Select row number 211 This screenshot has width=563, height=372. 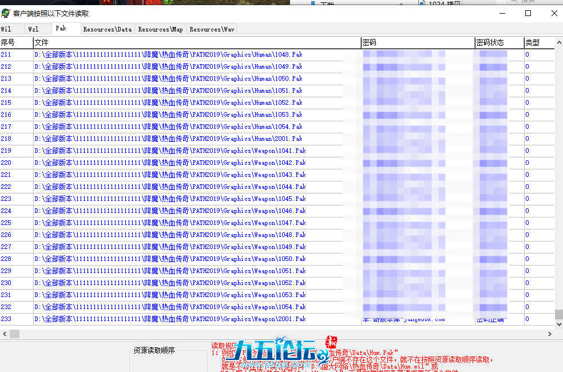pyautogui.click(x=6, y=54)
